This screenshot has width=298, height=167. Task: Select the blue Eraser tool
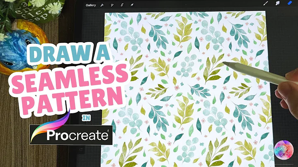click(290, 2)
